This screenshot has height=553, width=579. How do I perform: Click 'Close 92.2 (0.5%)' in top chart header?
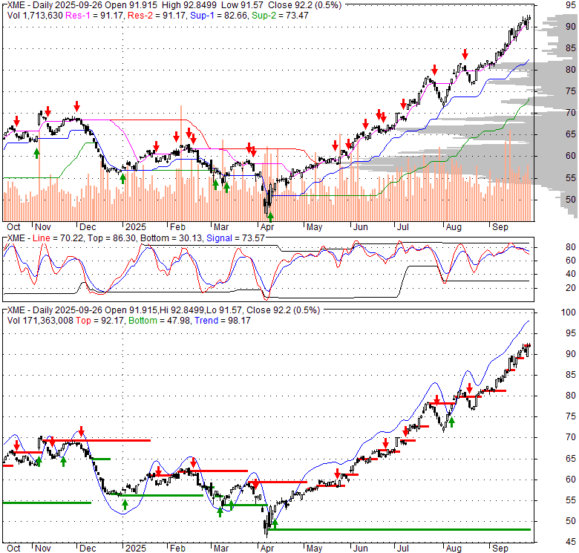click(304, 5)
